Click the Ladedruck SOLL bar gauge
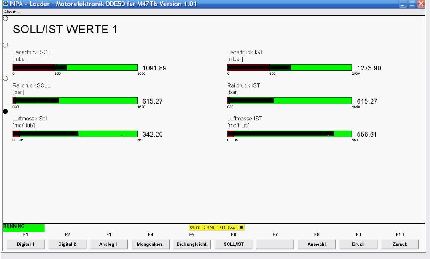 click(75, 68)
